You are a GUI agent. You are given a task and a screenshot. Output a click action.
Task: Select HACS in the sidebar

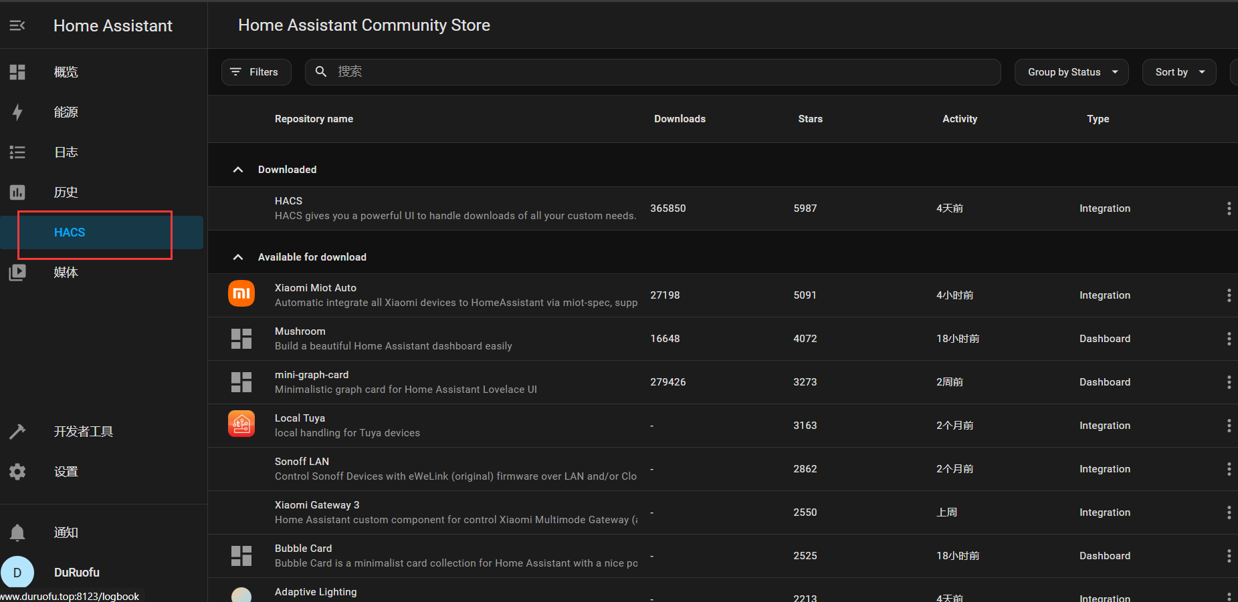pyautogui.click(x=70, y=233)
